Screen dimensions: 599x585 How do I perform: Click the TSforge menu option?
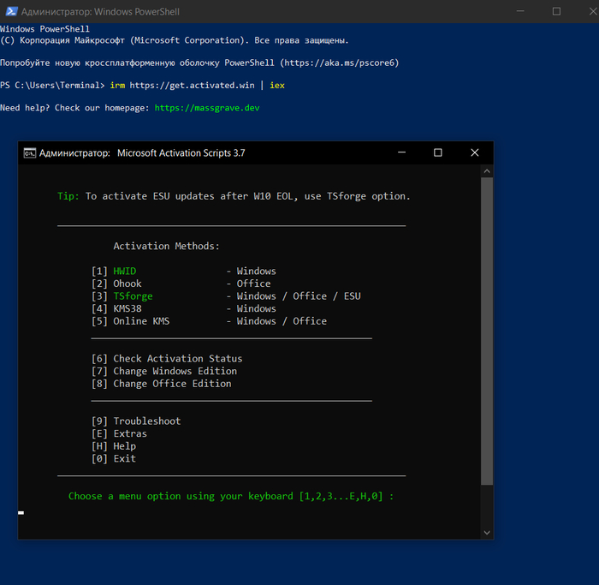133,296
